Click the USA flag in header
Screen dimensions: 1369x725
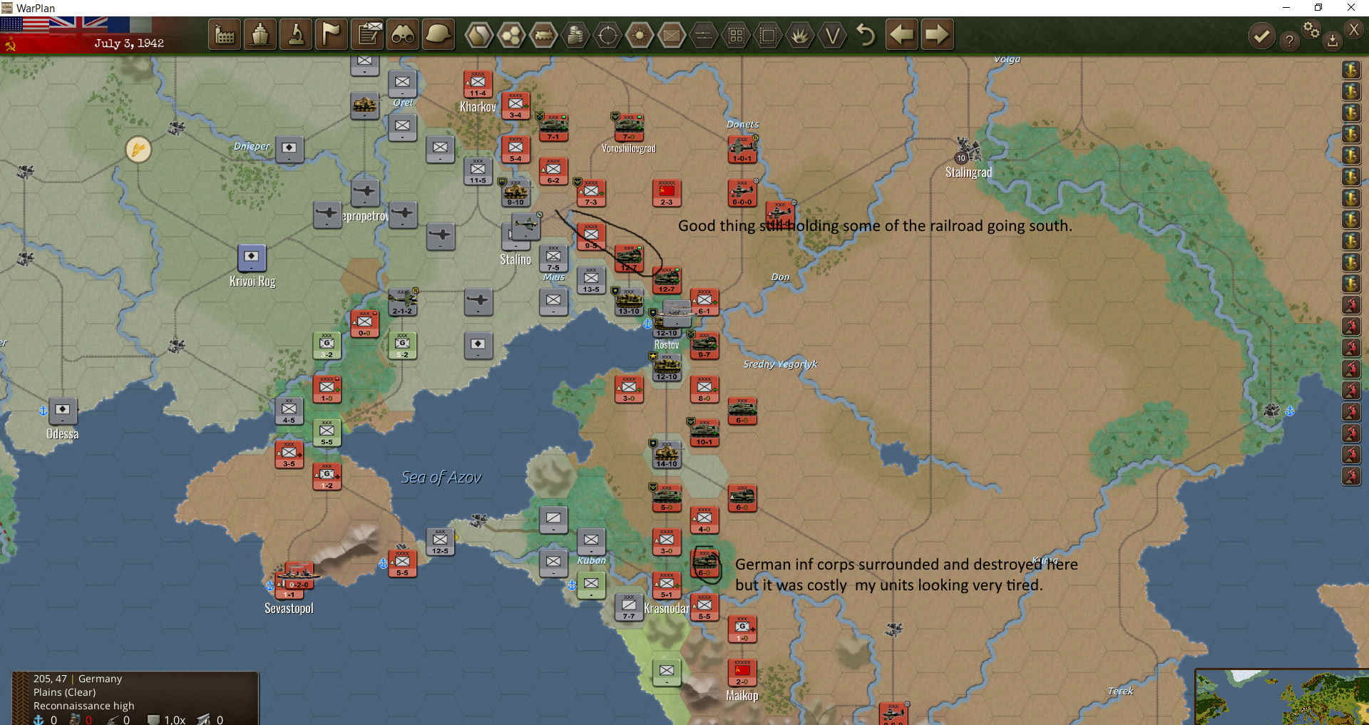pyautogui.click(x=24, y=25)
